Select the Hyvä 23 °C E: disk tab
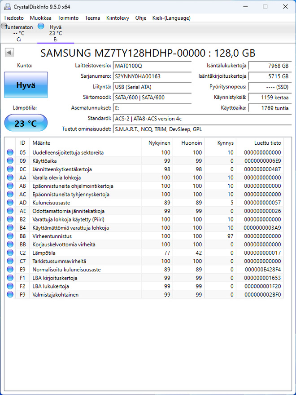 pos(56,33)
